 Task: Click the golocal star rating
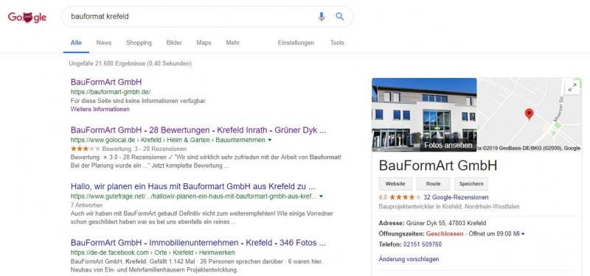click(x=86, y=149)
